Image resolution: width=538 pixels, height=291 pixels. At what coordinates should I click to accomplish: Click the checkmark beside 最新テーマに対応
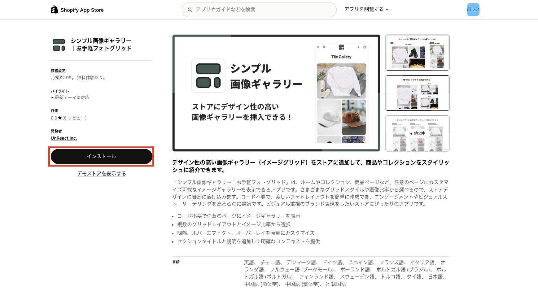pyautogui.click(x=52, y=97)
